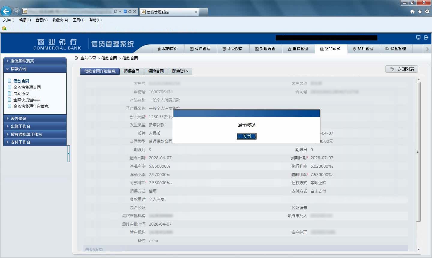Switch to the 贷后管理 module tab

[x=364, y=49]
